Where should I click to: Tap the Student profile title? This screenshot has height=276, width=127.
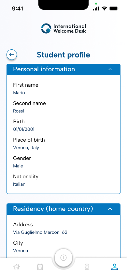(63, 55)
